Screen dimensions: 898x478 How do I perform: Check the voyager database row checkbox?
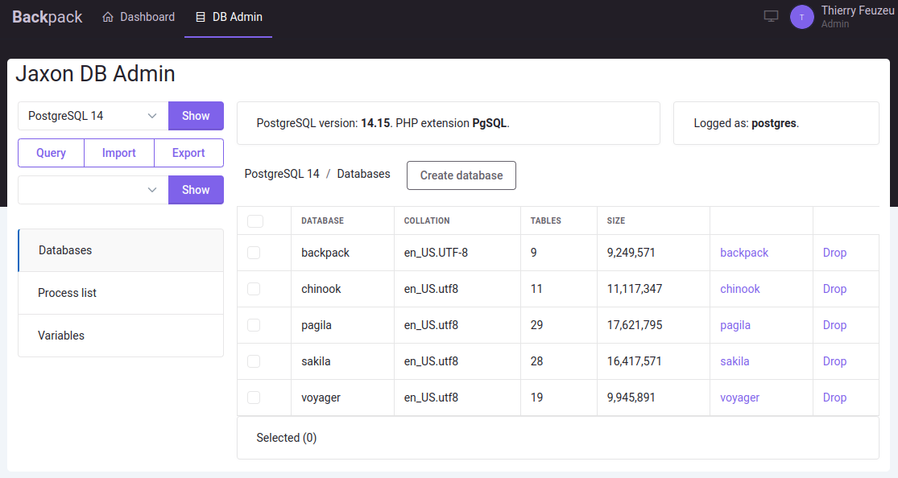254,398
